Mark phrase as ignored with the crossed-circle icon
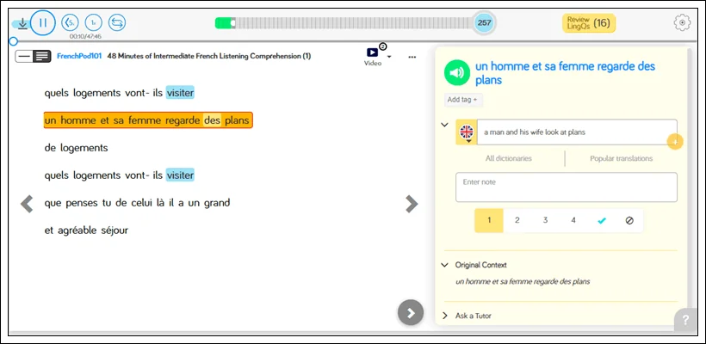The width and height of the screenshot is (706, 344). coord(629,220)
